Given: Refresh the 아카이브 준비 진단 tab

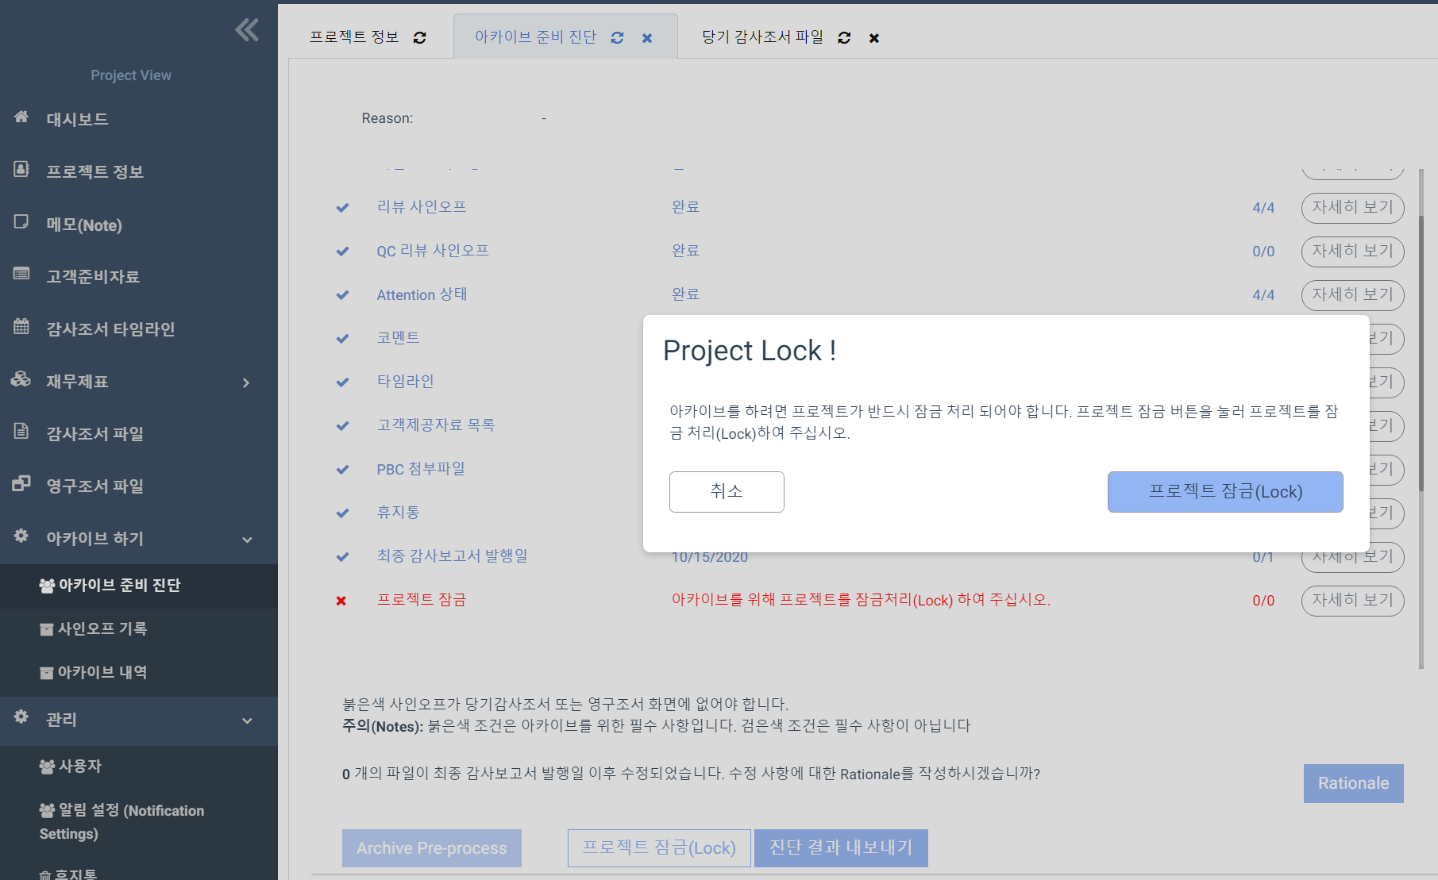Looking at the screenshot, I should tap(617, 37).
